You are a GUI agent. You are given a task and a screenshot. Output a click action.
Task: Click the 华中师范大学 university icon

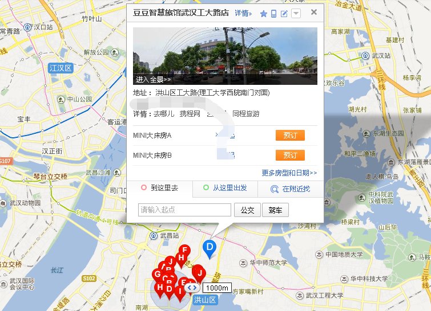[243, 263]
